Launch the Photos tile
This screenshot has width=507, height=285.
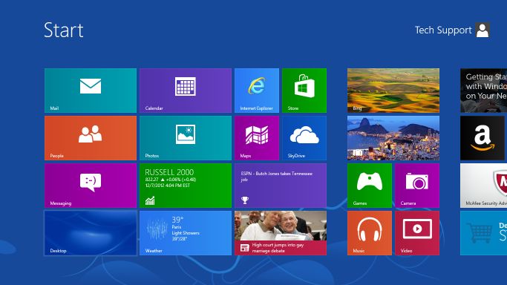[186, 138]
